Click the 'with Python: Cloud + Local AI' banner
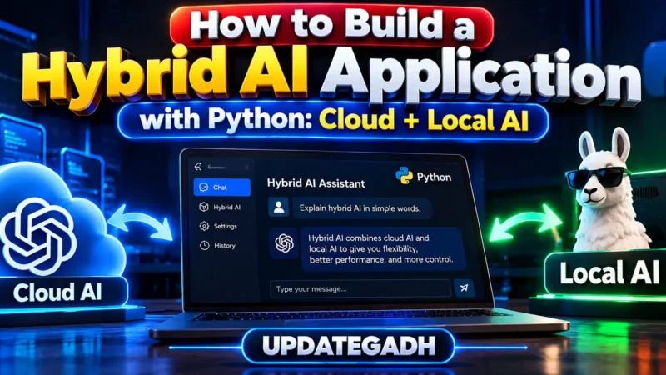 pos(333,121)
